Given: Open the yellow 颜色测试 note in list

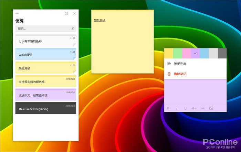Looking at the screenshot, I should click(x=46, y=67).
